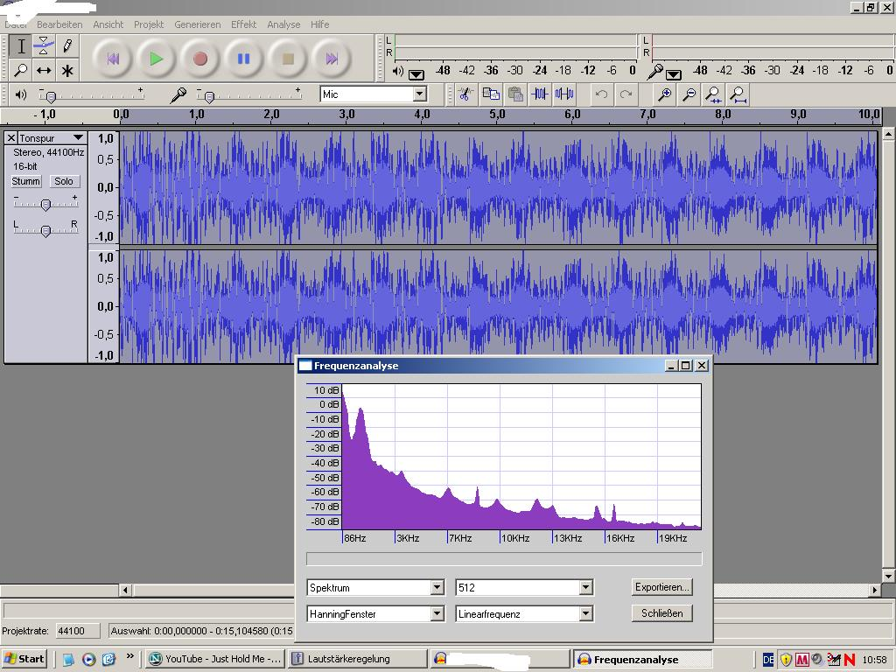Click the Exportieren... button
The width and height of the screenshot is (896, 672).
662,587
